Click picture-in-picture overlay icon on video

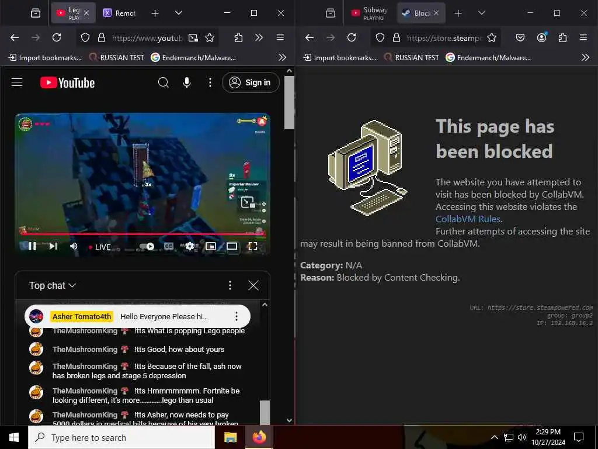click(247, 202)
